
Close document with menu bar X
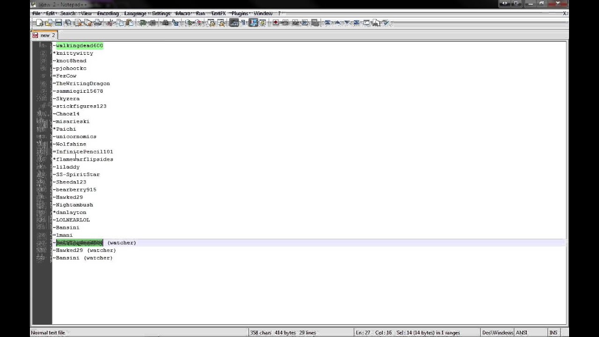(x=565, y=14)
